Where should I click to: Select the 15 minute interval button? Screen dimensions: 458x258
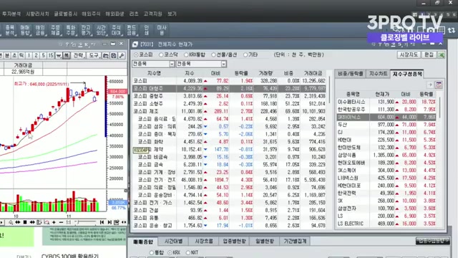51,56
